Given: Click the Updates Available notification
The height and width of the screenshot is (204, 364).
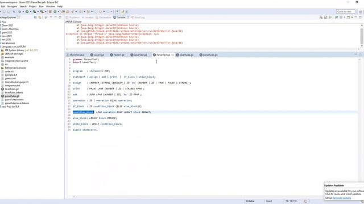Looking at the screenshot, I should [x=344, y=191].
